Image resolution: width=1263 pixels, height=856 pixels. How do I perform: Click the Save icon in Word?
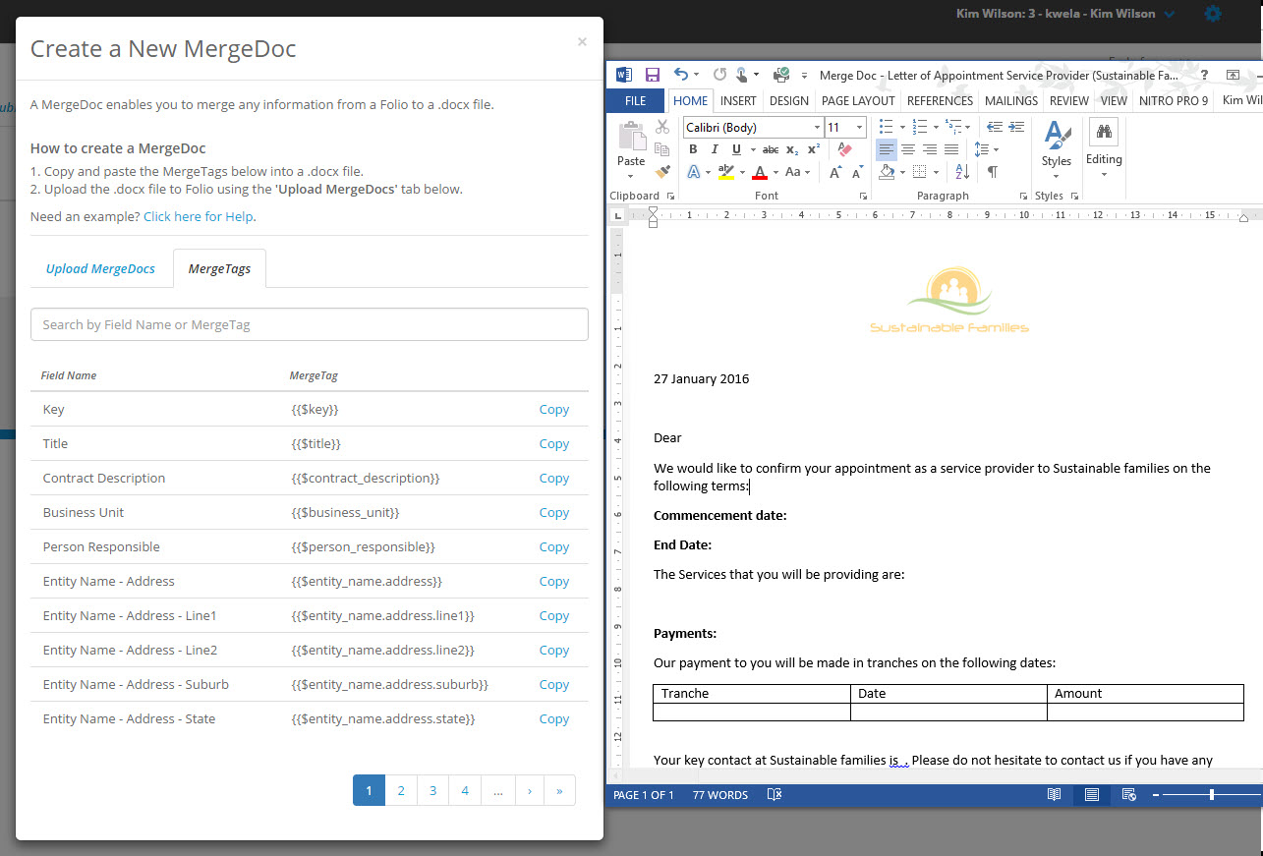652,75
